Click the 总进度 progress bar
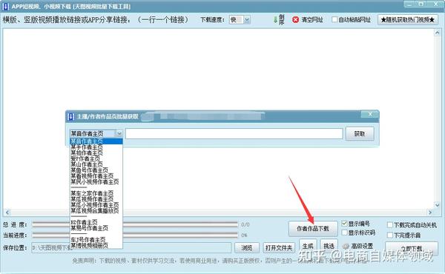 135,224
